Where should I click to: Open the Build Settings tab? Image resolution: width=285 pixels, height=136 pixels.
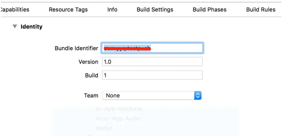(155, 9)
